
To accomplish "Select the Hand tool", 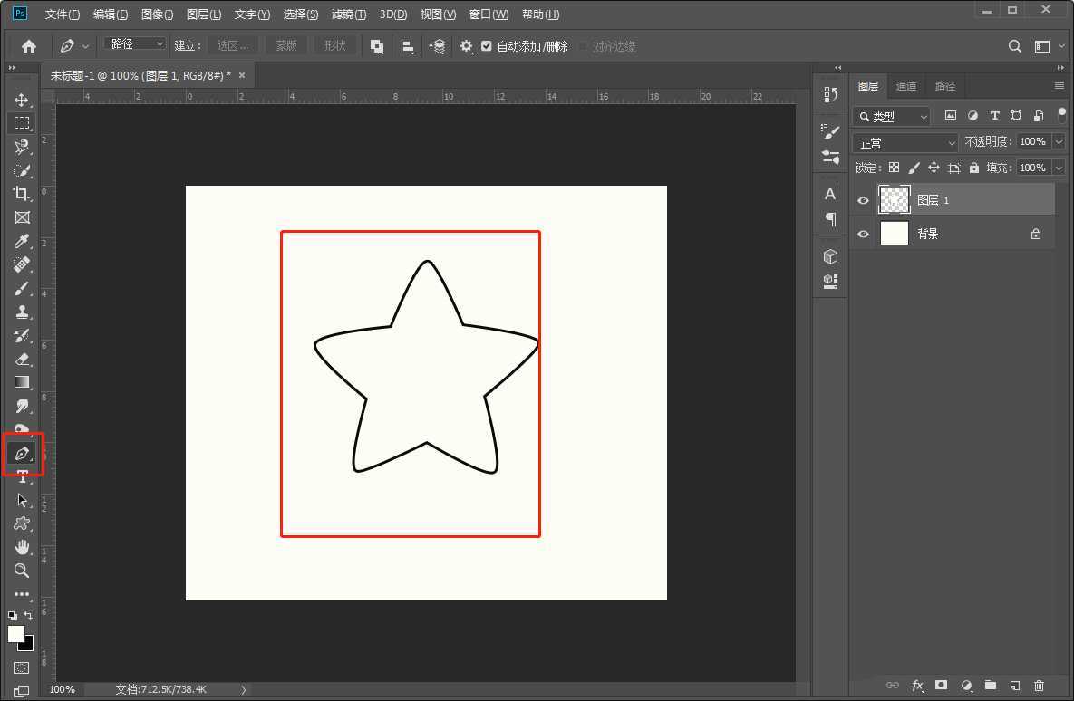I will [22, 547].
